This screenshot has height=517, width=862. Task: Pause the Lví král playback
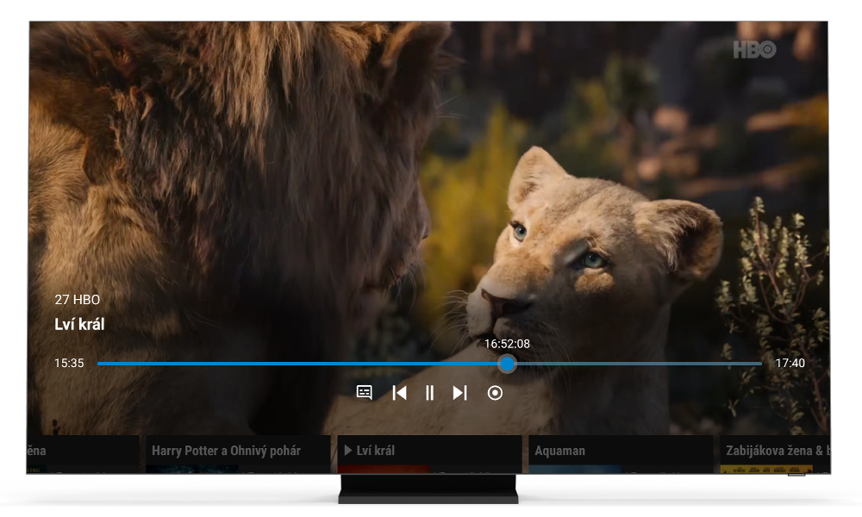[430, 393]
